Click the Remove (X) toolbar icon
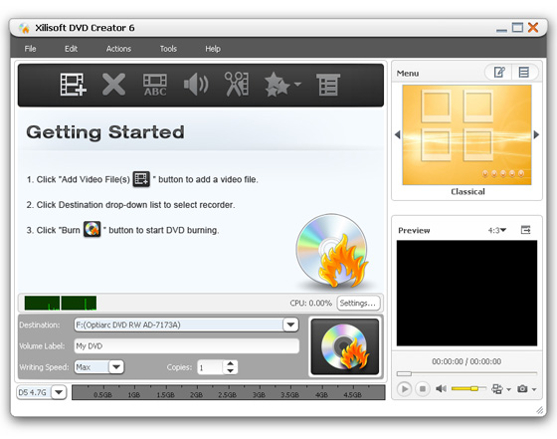This screenshot has height=439, width=557. pyautogui.click(x=113, y=85)
